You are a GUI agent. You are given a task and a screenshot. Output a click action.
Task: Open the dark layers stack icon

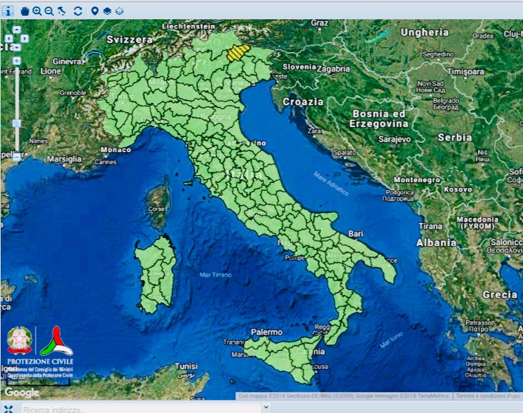point(107,11)
